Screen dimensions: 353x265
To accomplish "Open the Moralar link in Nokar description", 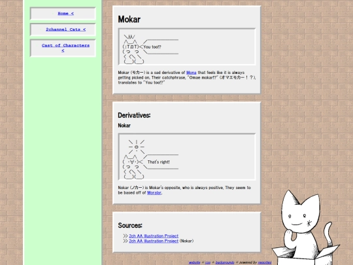I will (154, 192).
